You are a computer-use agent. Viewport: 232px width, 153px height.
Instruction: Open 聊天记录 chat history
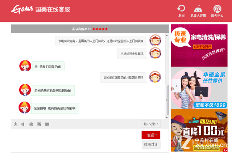151,124
